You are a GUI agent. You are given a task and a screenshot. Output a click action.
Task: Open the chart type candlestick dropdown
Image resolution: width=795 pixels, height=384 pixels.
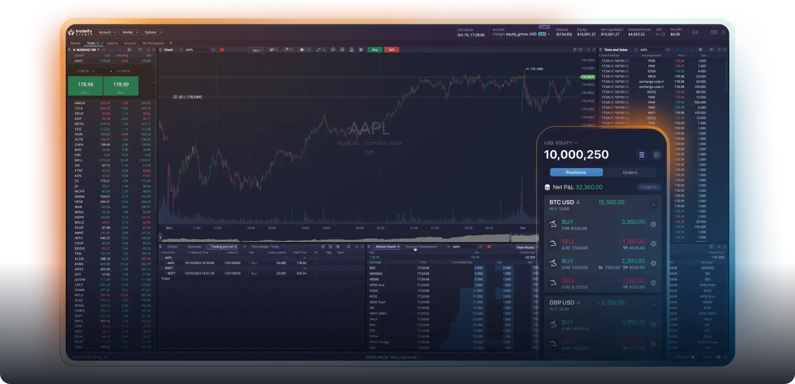(x=274, y=50)
